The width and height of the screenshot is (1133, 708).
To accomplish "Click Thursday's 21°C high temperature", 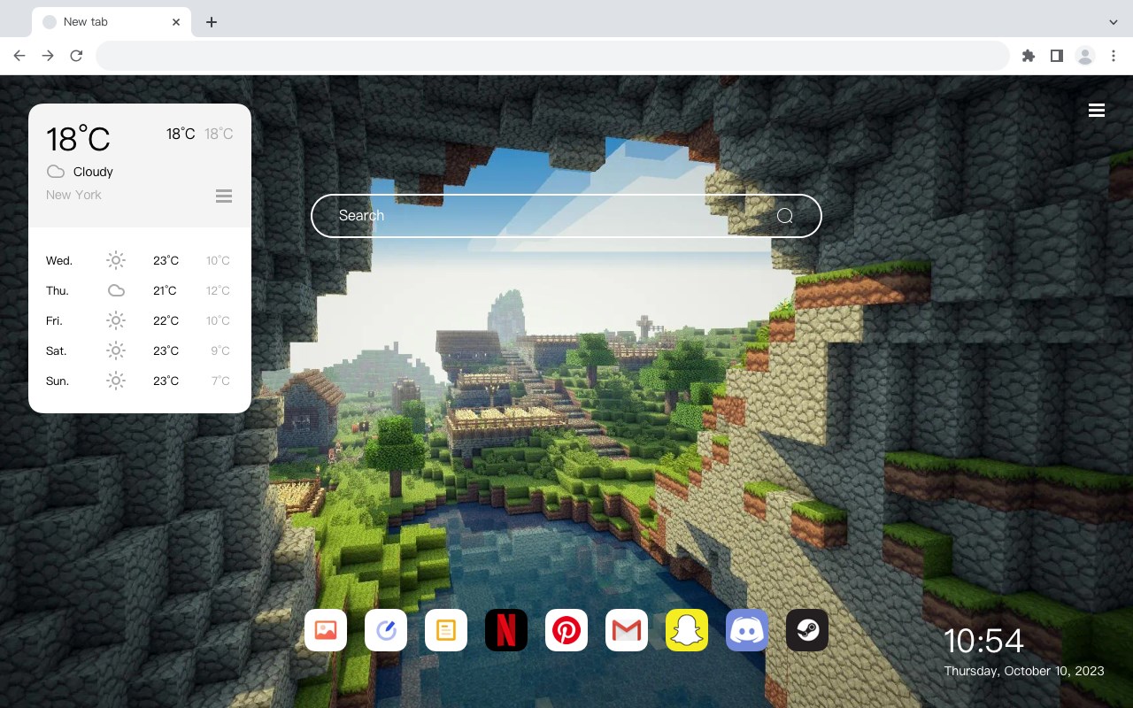I will coord(165,290).
